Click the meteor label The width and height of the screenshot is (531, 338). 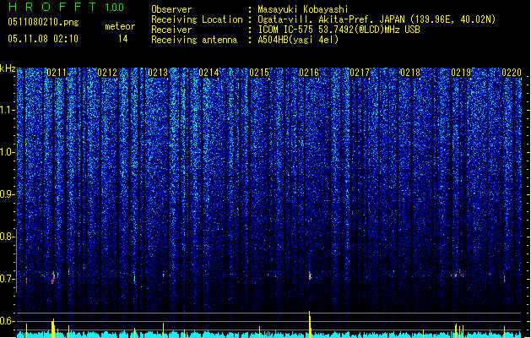click(120, 26)
